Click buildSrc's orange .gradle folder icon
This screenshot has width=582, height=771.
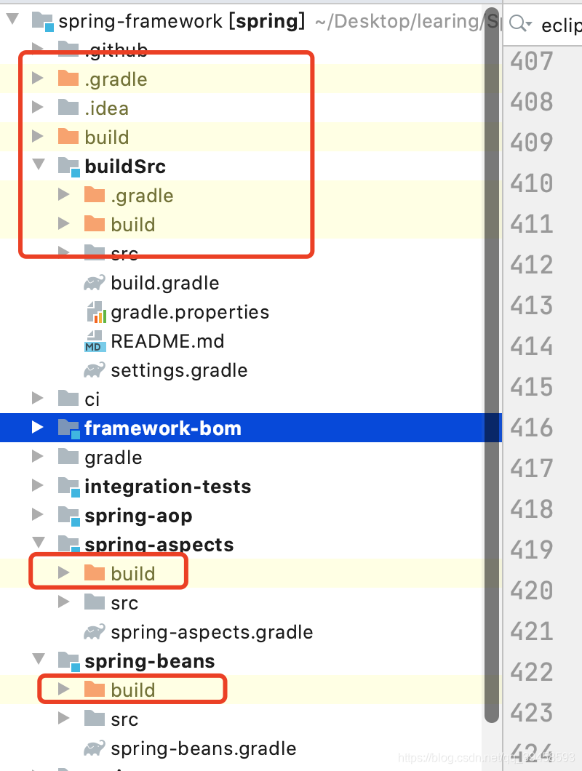click(x=95, y=195)
